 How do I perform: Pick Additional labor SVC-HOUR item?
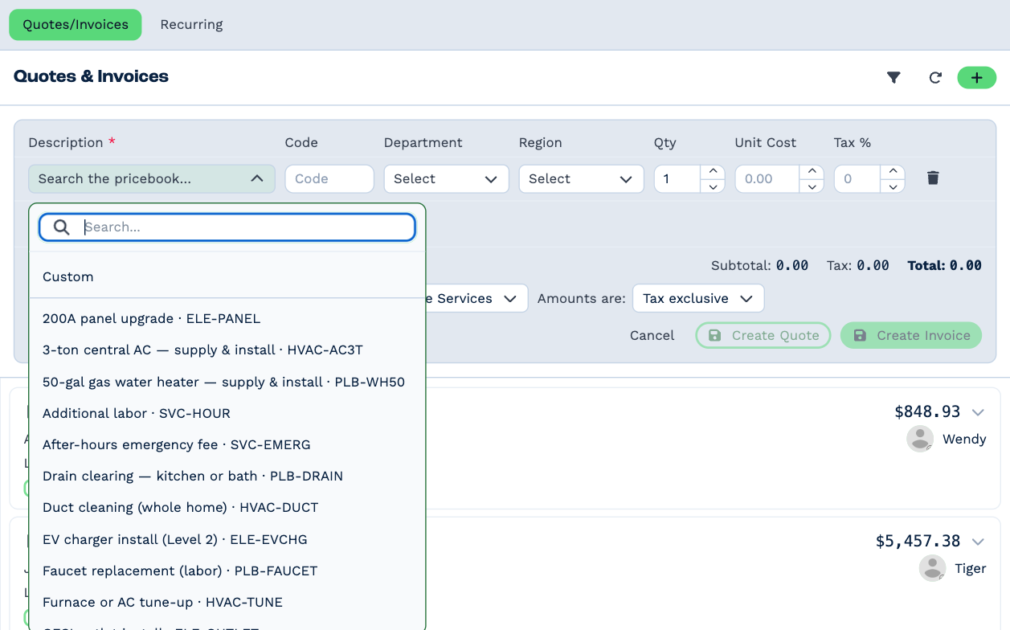227,413
